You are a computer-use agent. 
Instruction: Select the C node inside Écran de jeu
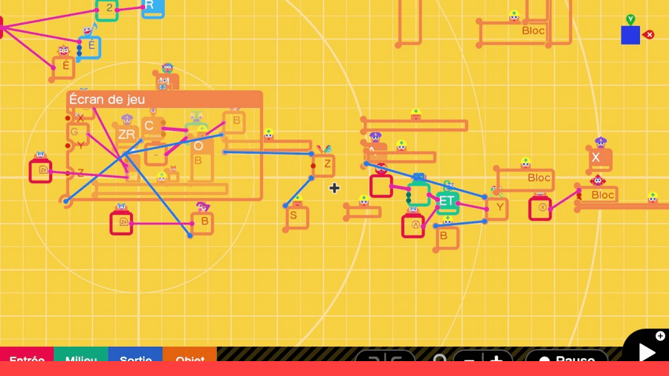click(x=151, y=126)
